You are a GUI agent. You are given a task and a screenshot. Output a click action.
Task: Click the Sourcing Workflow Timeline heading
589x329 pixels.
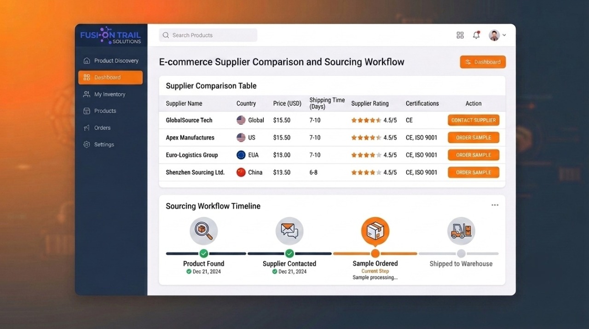click(213, 206)
